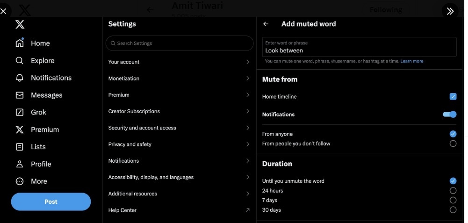This screenshot has width=468, height=223.
Task: Click the blue Post button
Action: (51, 201)
